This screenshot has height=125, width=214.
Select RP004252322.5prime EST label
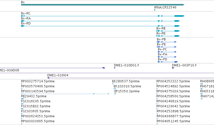pos(173,81)
